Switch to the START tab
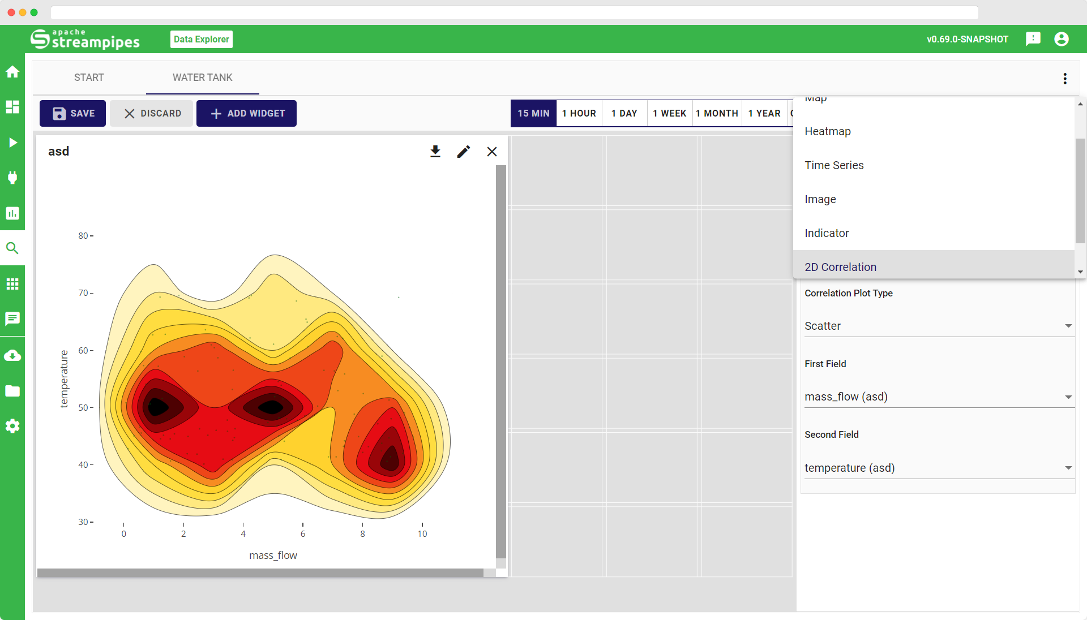1087x620 pixels. (89, 77)
